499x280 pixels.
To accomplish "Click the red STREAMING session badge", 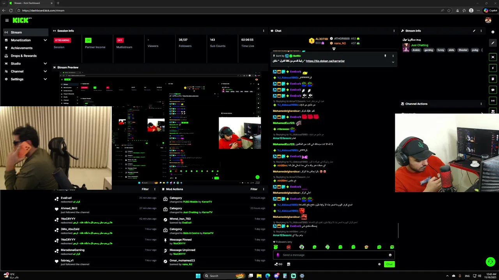I will (x=62, y=40).
